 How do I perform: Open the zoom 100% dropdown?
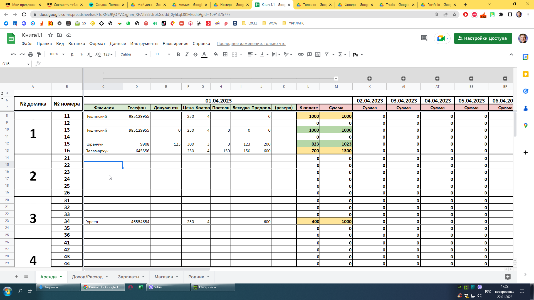click(x=57, y=54)
